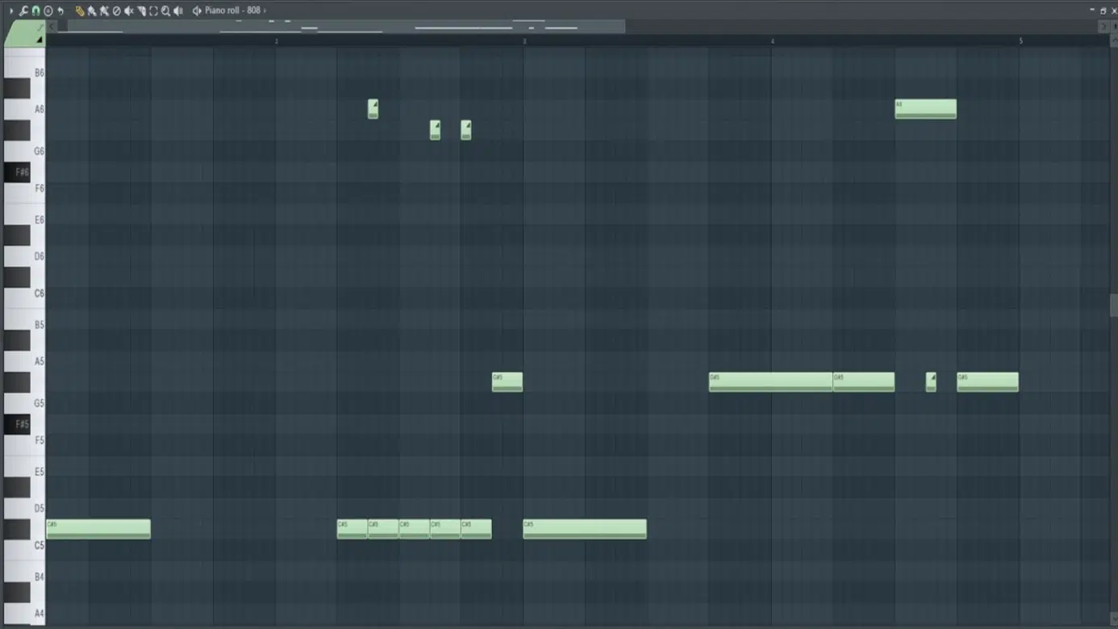Select the last G#5 note before bar 5
The width and height of the screenshot is (1118, 629).
(x=987, y=382)
